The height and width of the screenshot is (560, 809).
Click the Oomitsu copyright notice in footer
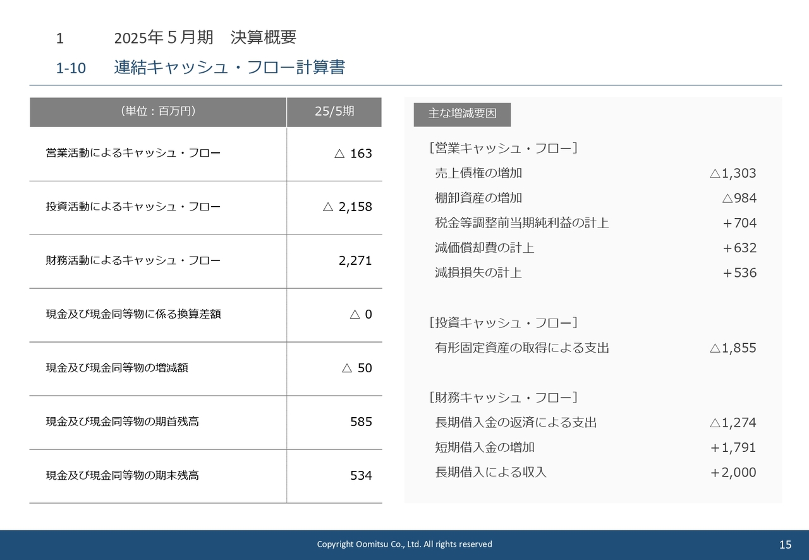pos(404,544)
